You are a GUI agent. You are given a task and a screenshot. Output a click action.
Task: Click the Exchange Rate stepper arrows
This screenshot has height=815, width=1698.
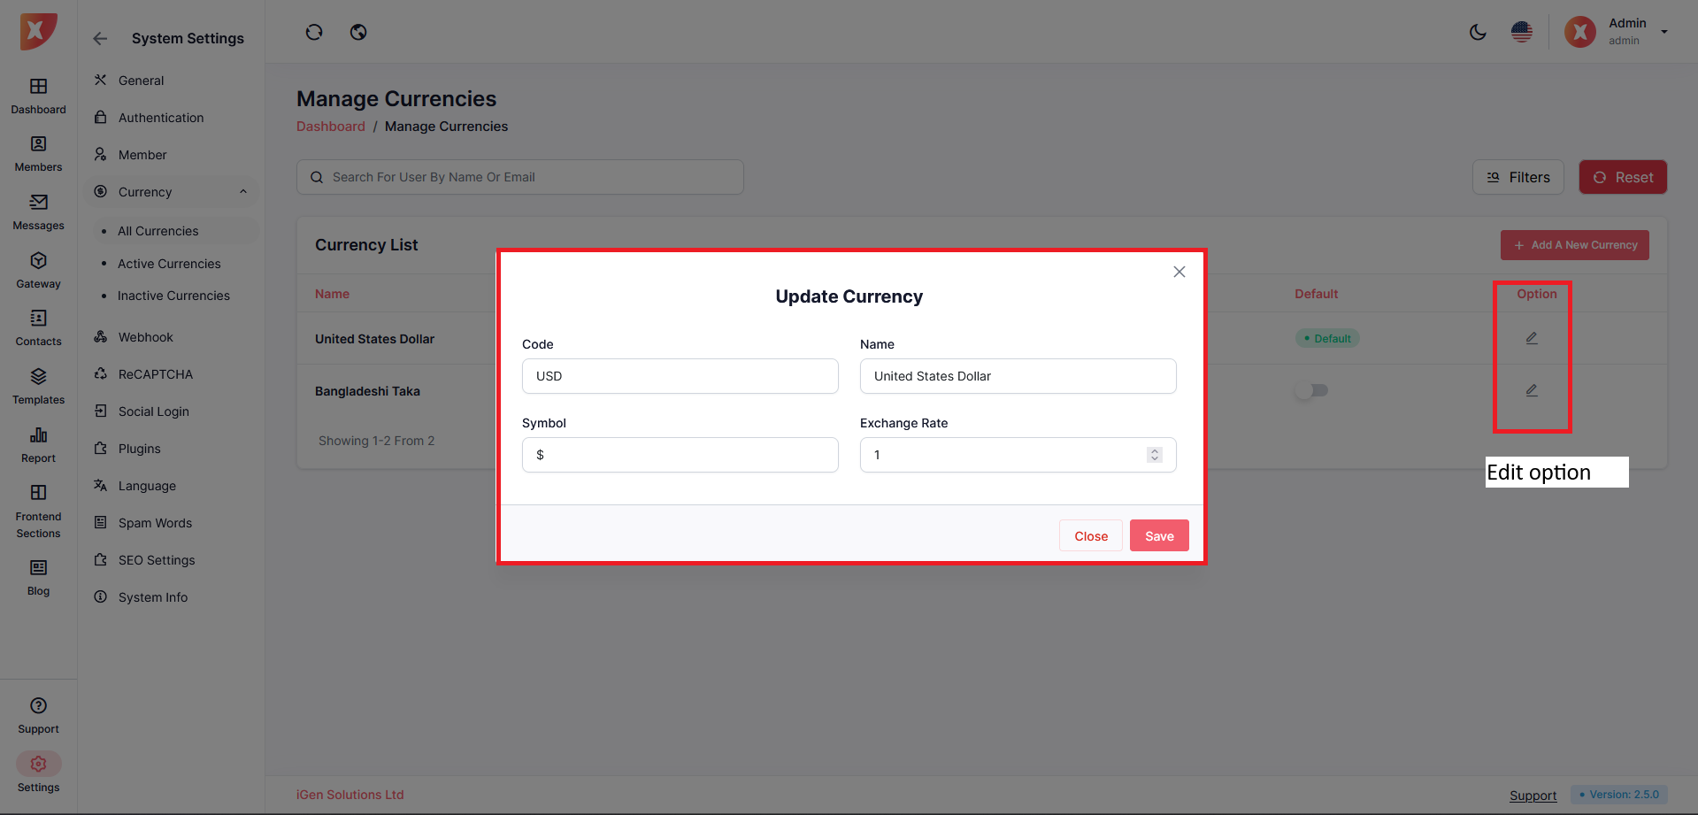(1154, 455)
